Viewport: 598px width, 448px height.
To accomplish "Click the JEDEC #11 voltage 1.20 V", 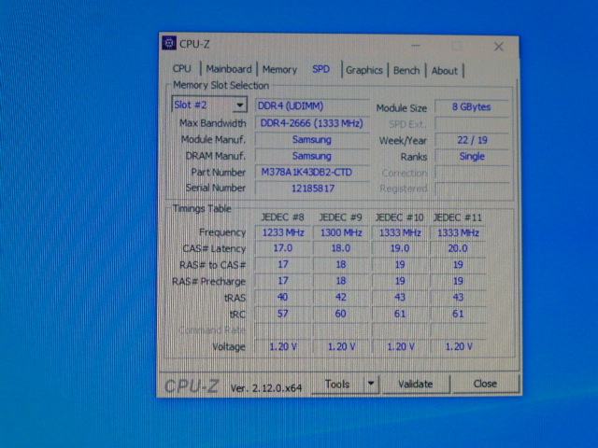I will [459, 346].
